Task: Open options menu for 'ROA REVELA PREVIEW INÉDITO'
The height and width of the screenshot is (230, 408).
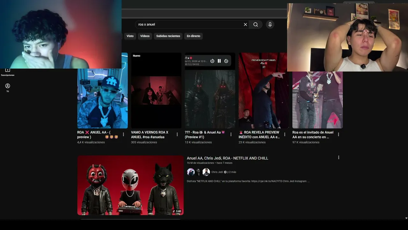Action: coord(285,134)
